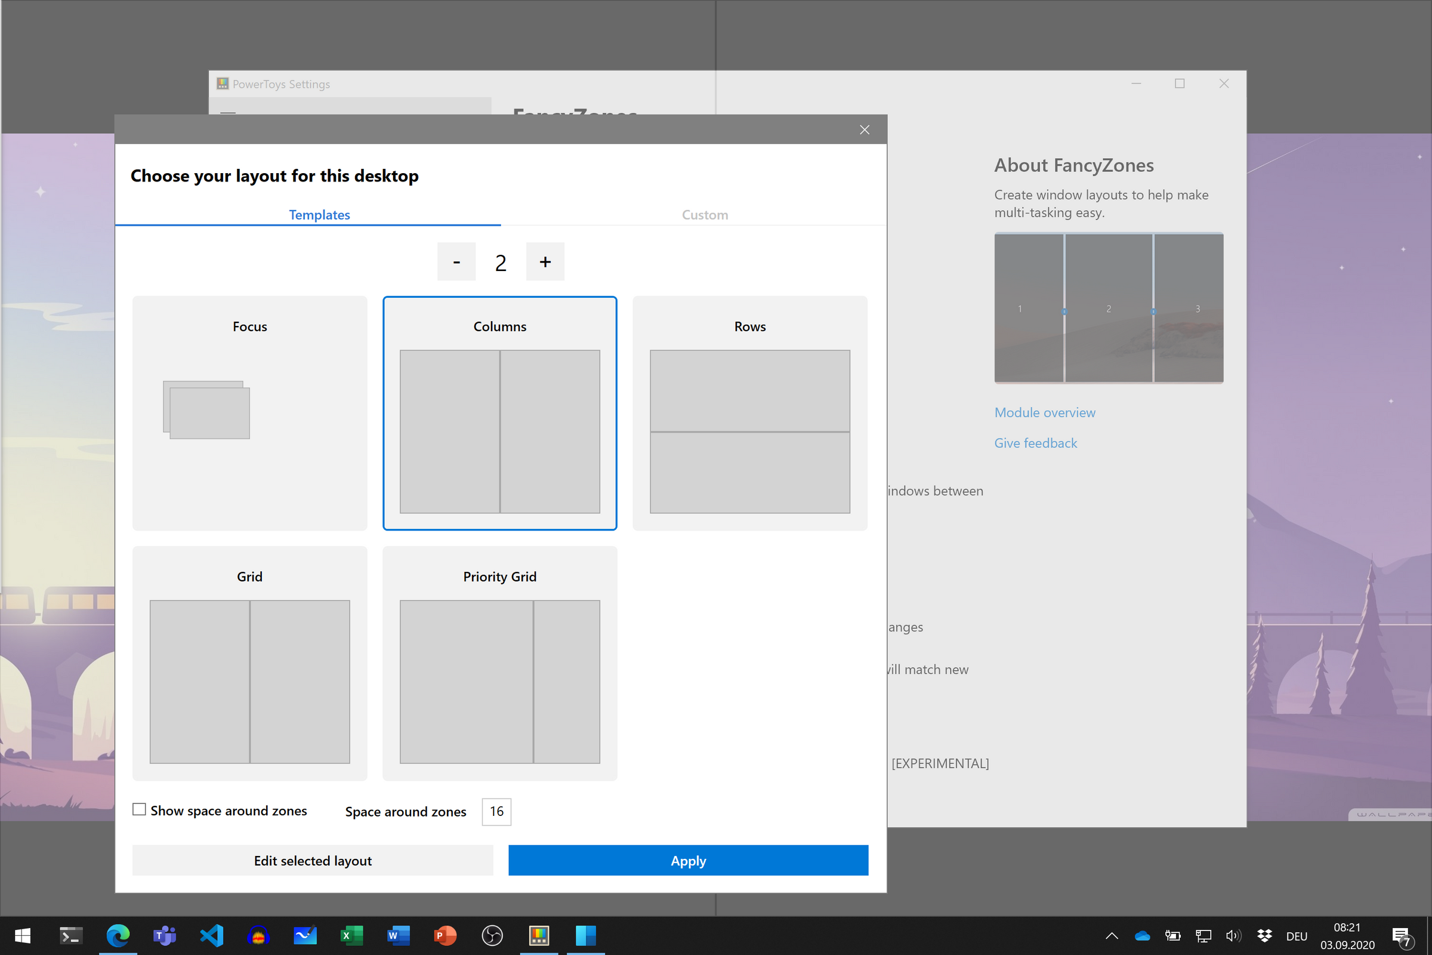This screenshot has width=1432, height=955.
Task: Open the taskbar clock and calendar
Action: pyautogui.click(x=1347, y=936)
